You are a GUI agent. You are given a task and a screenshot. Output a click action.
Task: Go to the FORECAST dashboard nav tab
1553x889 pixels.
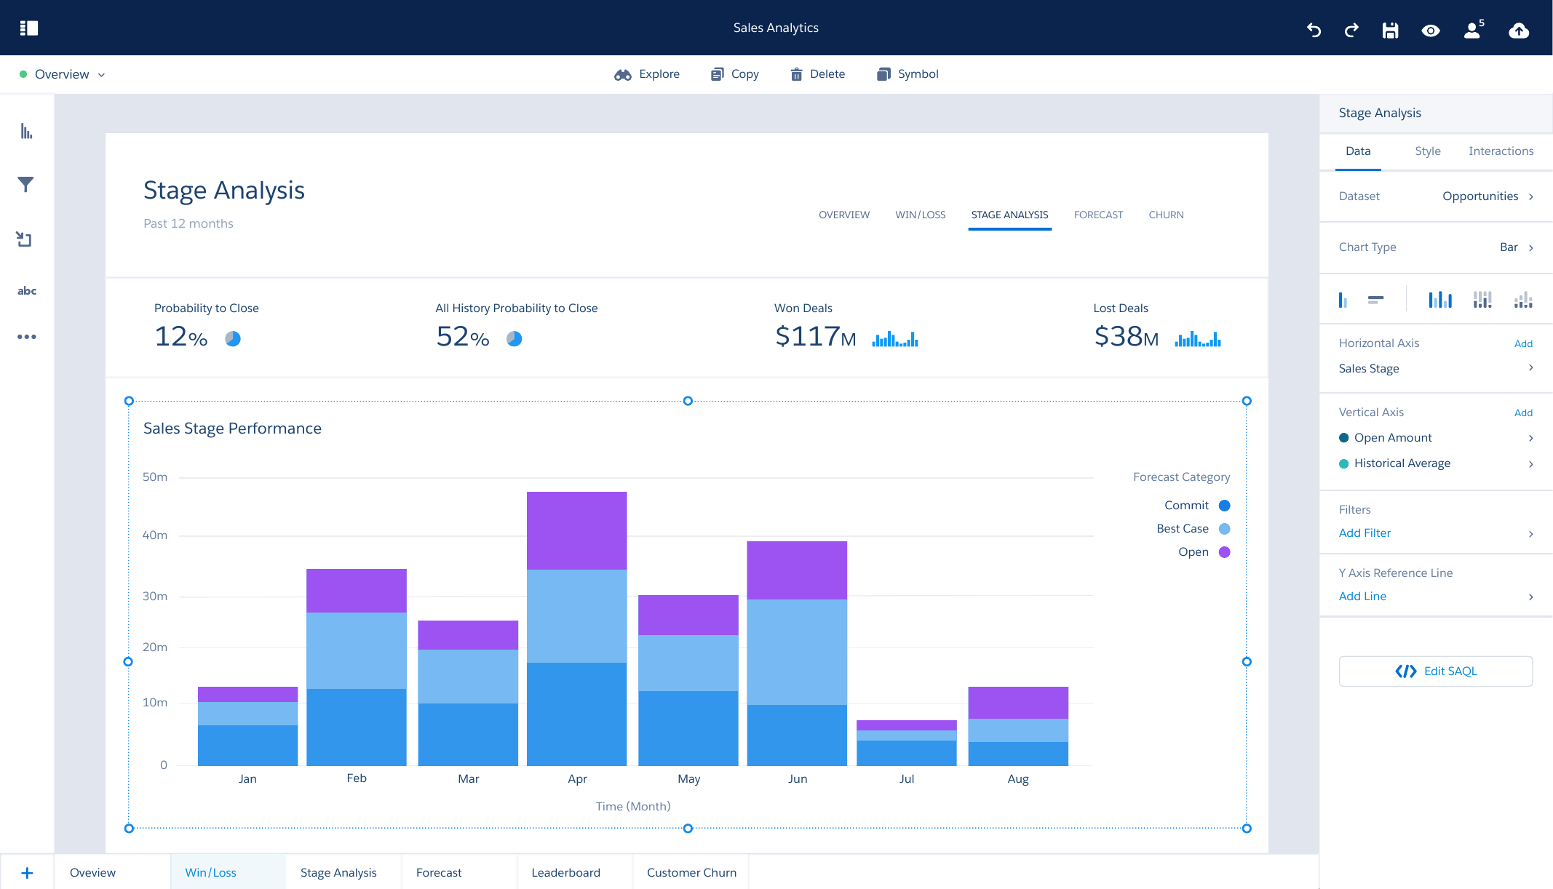pyautogui.click(x=1098, y=215)
